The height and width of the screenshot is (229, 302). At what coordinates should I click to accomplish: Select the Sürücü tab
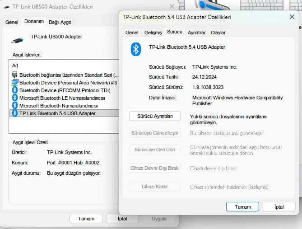[175, 32]
